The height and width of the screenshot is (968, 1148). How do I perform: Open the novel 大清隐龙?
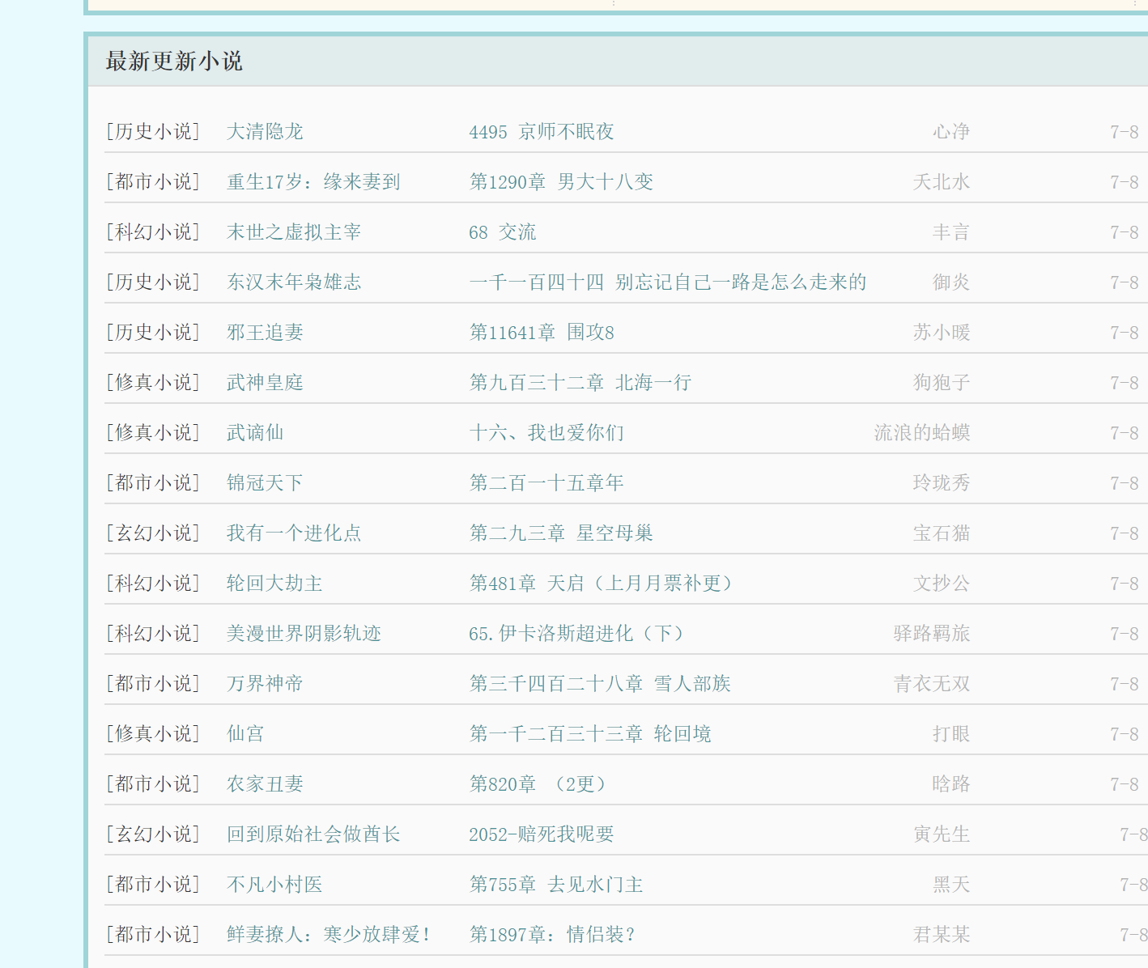pos(265,132)
